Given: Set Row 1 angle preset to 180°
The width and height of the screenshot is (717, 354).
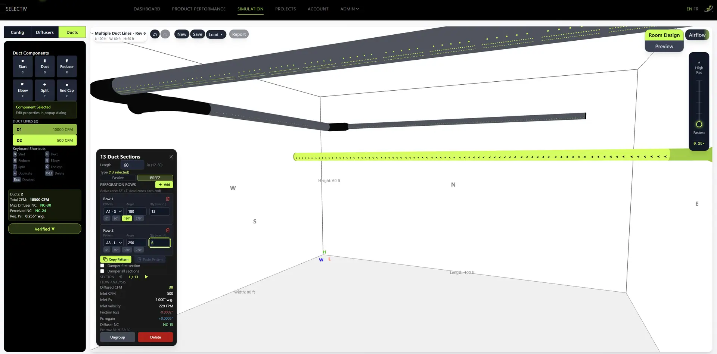Looking at the screenshot, I should (127, 219).
